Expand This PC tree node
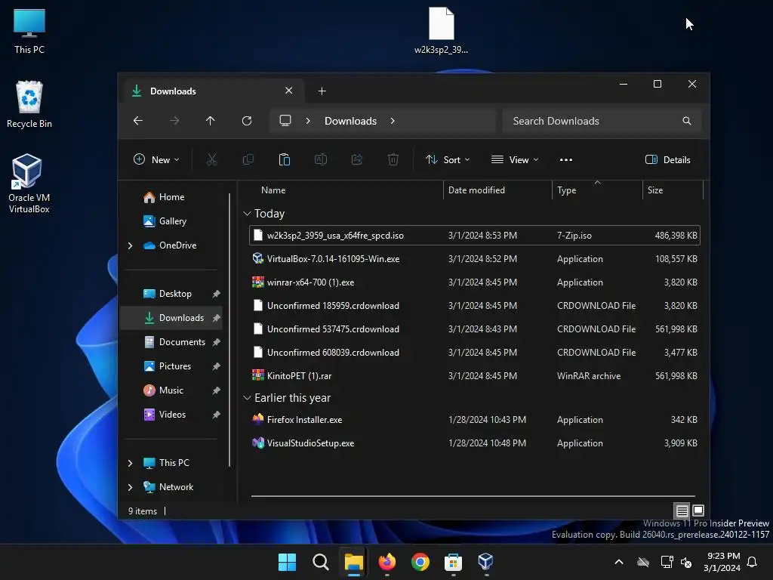This screenshot has height=580, width=773. click(x=130, y=463)
